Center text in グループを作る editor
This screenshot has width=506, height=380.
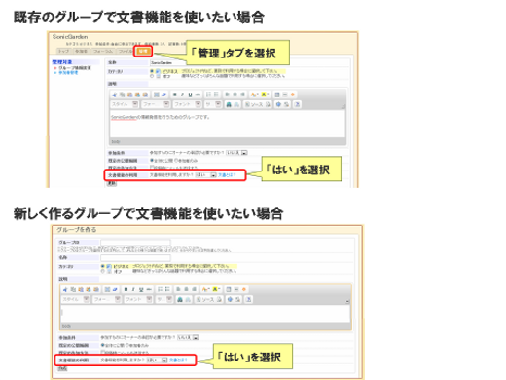[186, 289]
